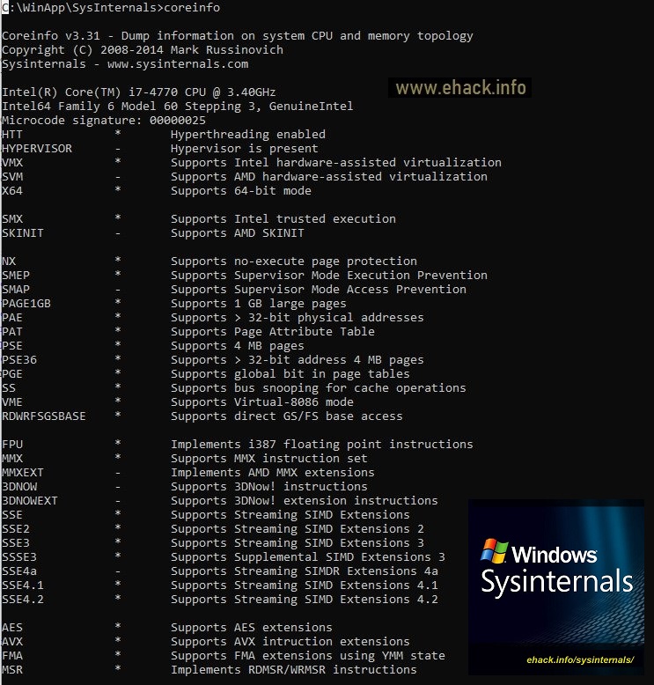Click 'Supports Supplemental SIMD Extensions 3' text
This screenshot has height=685, width=654.
click(x=308, y=557)
